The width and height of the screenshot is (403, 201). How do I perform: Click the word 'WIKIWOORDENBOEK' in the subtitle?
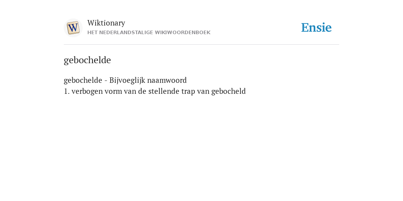tap(183, 33)
